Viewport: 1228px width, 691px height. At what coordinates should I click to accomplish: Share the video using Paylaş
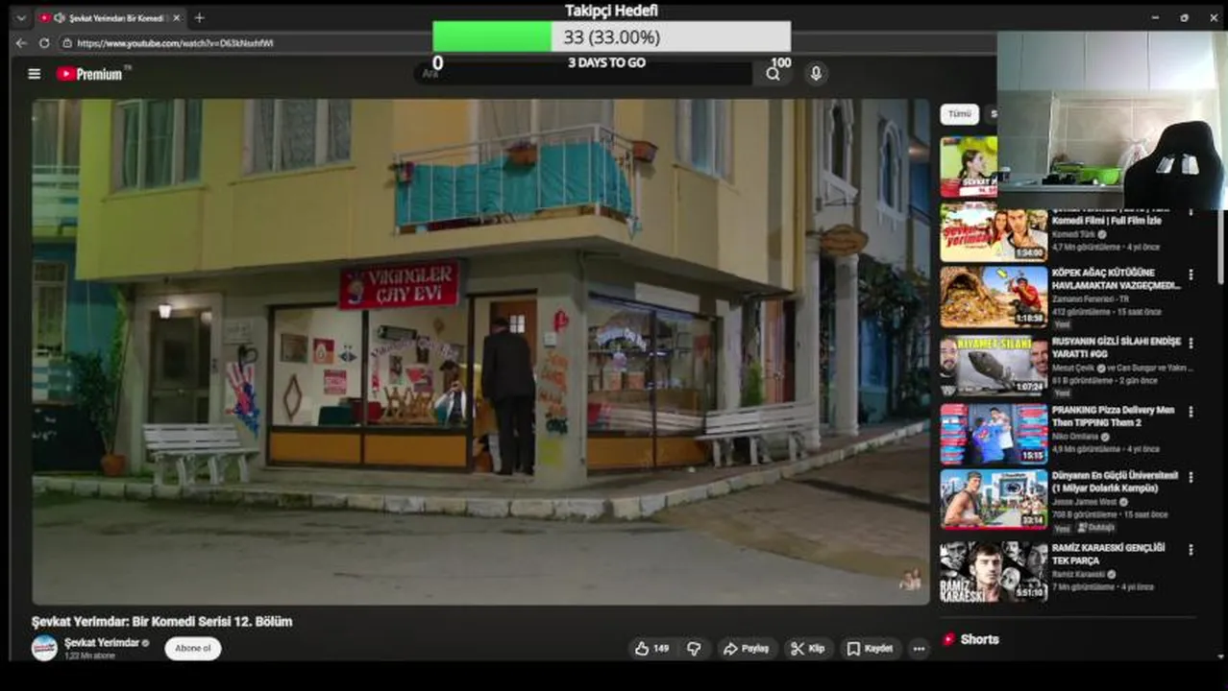pyautogui.click(x=746, y=649)
